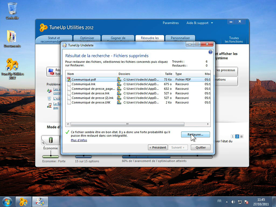Click page 1 indicator in TuneUp window
Viewport: 276px width, 207px height.
(233, 136)
